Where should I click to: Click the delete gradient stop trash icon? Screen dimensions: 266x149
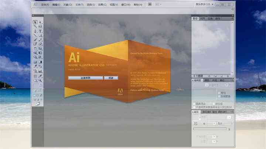(229, 130)
